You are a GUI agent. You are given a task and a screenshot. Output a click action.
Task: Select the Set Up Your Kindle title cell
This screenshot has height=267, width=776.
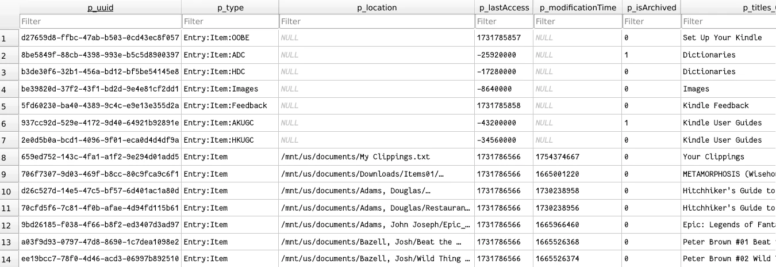click(728, 38)
